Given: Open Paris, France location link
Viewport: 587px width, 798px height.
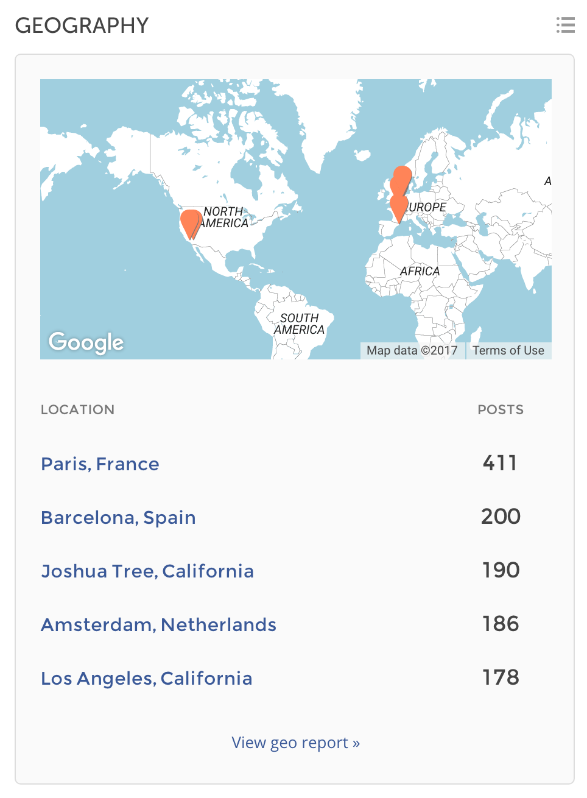Looking at the screenshot, I should click(100, 464).
